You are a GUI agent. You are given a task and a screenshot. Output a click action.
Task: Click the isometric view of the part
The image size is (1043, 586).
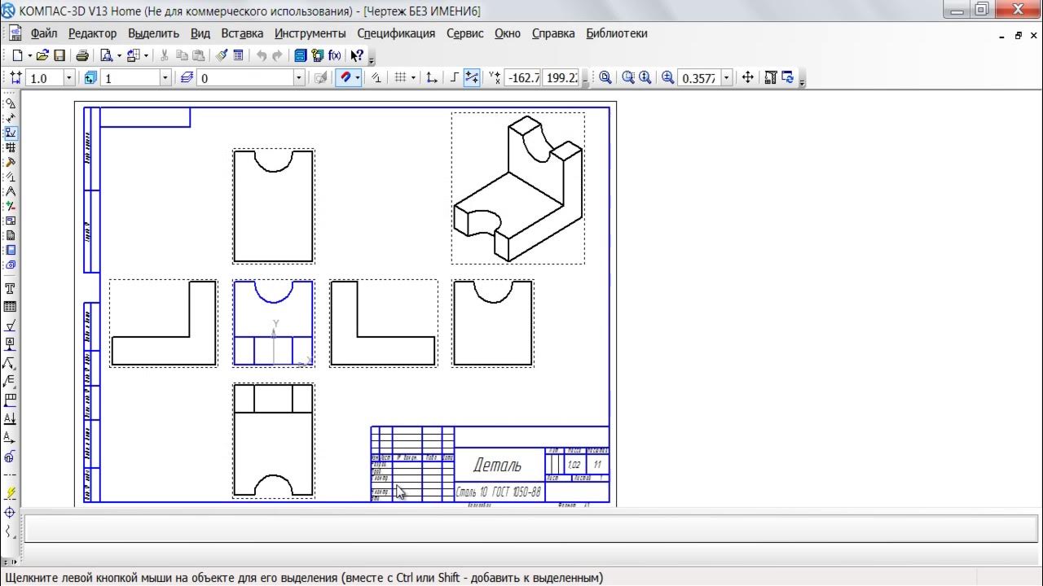click(x=518, y=189)
